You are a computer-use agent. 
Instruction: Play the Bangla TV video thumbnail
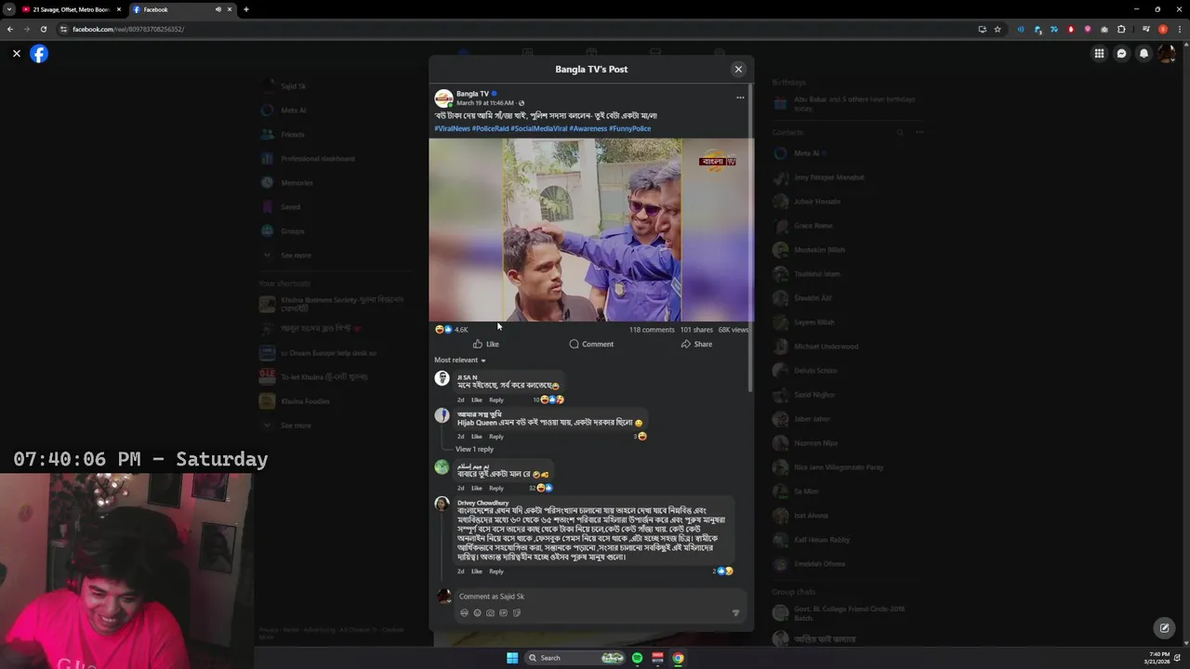point(591,230)
